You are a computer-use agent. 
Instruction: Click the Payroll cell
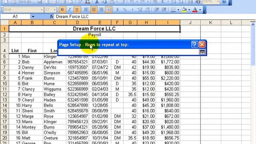point(94,35)
